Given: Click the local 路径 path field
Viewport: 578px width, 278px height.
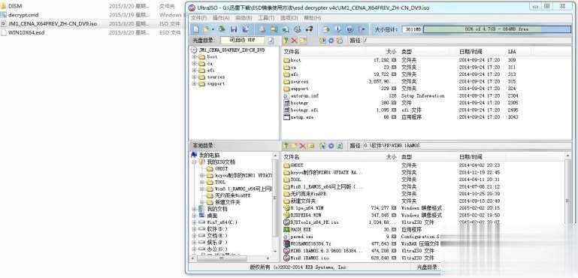Looking at the screenshot, I should (x=466, y=146).
